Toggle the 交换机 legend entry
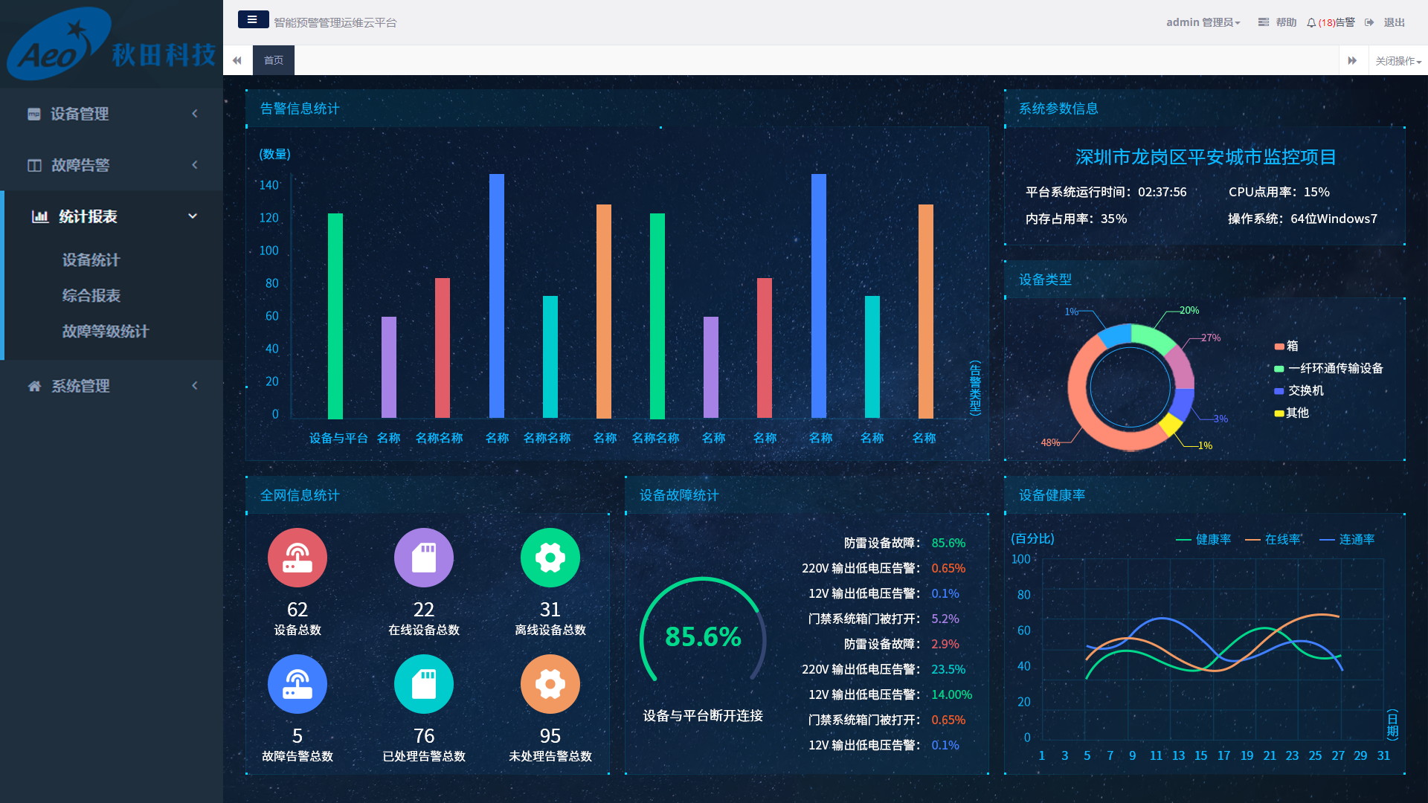The height and width of the screenshot is (803, 1428). click(1299, 391)
